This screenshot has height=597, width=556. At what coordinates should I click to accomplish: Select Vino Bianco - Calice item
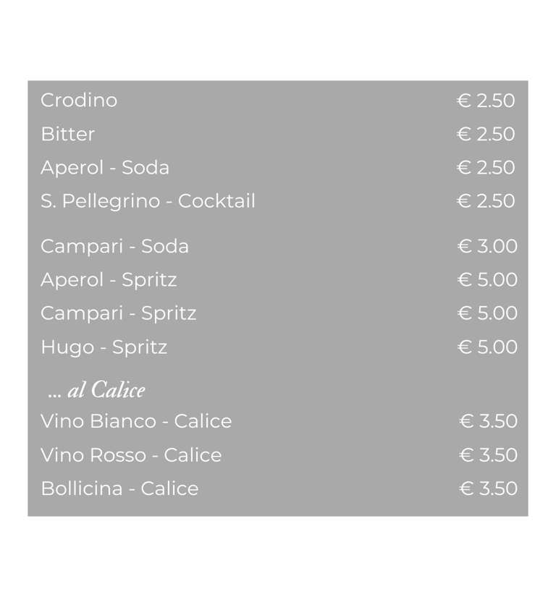[x=136, y=421]
